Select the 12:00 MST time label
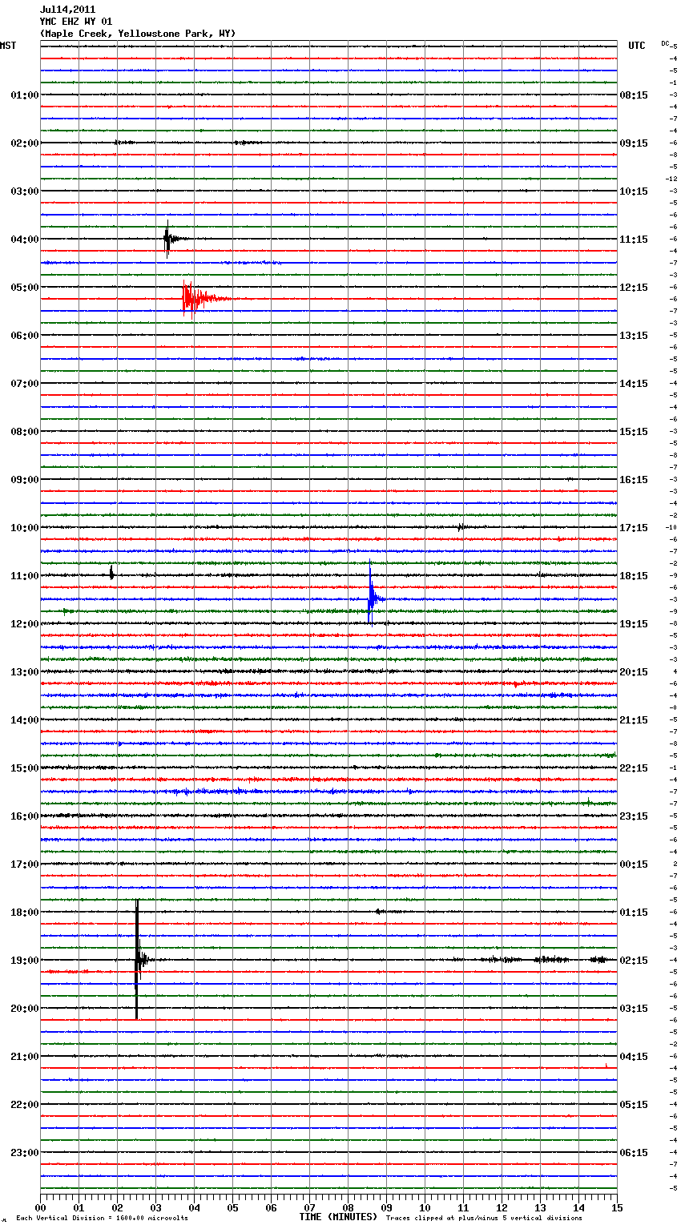 [25, 624]
